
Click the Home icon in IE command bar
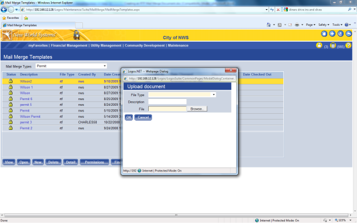269,25
